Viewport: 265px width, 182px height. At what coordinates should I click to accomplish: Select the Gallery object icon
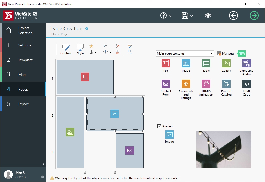click(x=226, y=63)
